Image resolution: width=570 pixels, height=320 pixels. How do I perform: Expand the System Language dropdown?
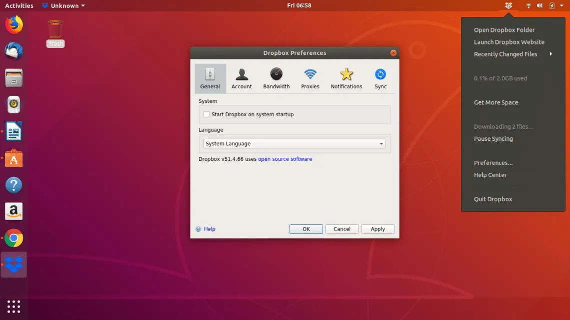294,144
